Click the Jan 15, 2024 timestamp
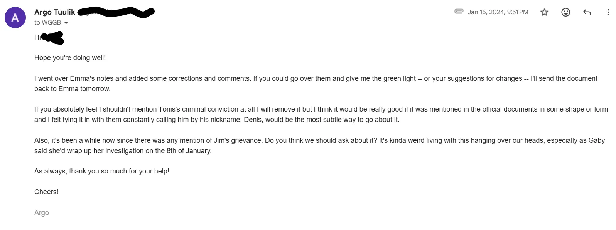Image resolution: width=616 pixels, height=230 pixels. click(498, 12)
